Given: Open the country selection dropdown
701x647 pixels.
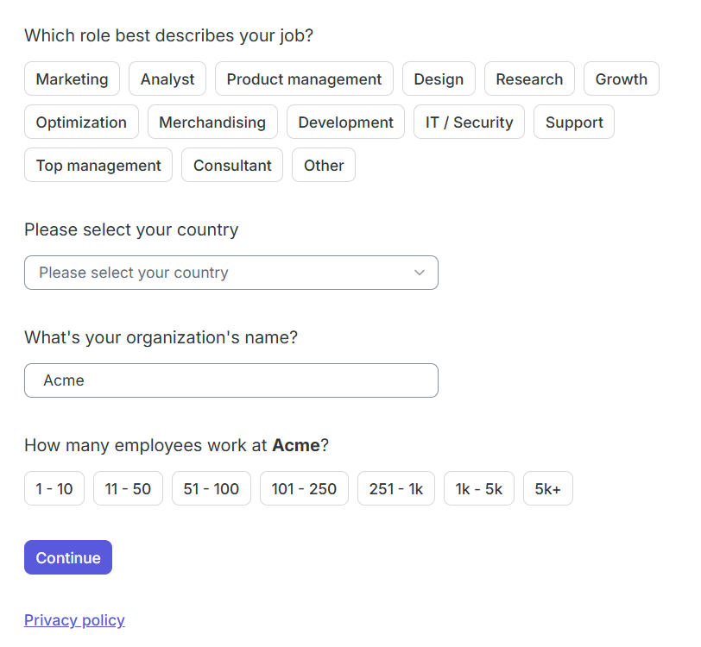Looking at the screenshot, I should pos(231,273).
